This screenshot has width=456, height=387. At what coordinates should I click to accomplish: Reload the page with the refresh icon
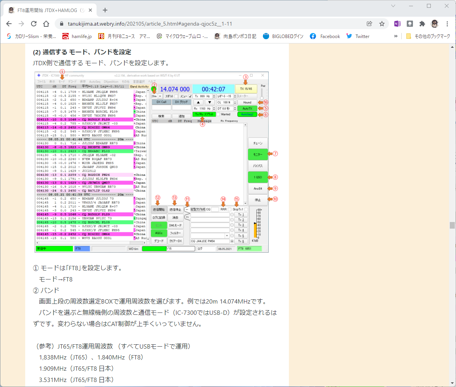(34, 24)
